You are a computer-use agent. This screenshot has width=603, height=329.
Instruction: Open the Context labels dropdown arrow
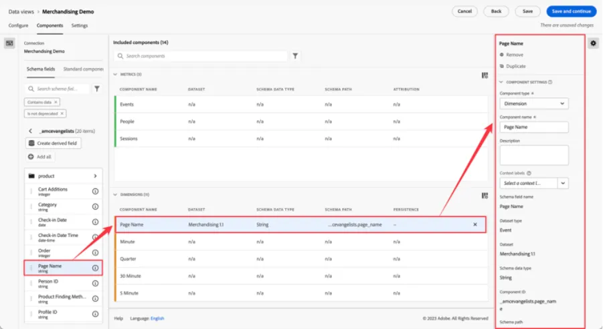[x=563, y=184]
